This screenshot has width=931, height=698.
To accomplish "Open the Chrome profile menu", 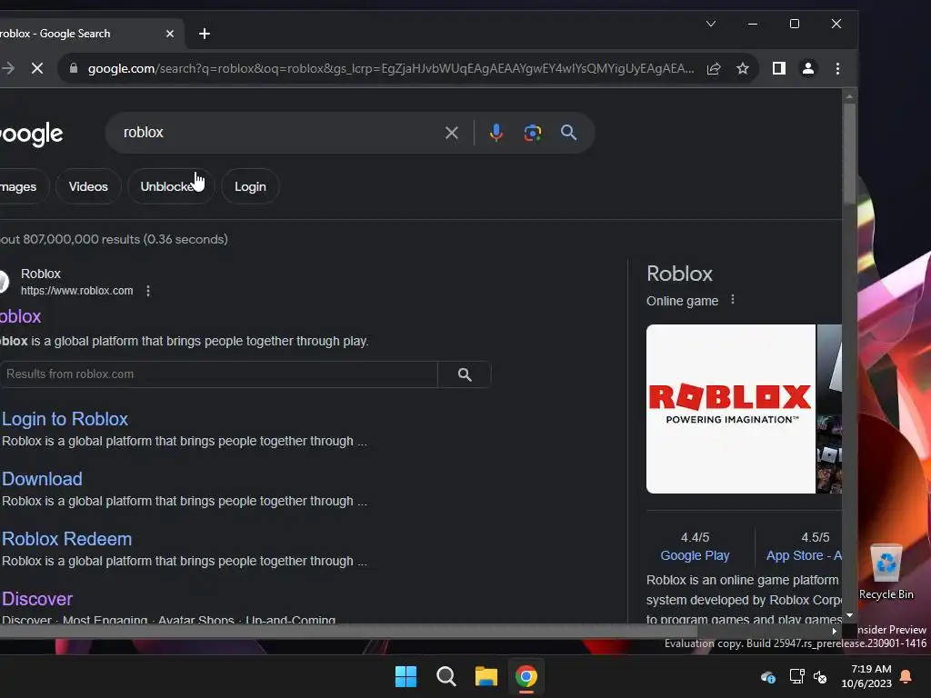I will 808,69.
